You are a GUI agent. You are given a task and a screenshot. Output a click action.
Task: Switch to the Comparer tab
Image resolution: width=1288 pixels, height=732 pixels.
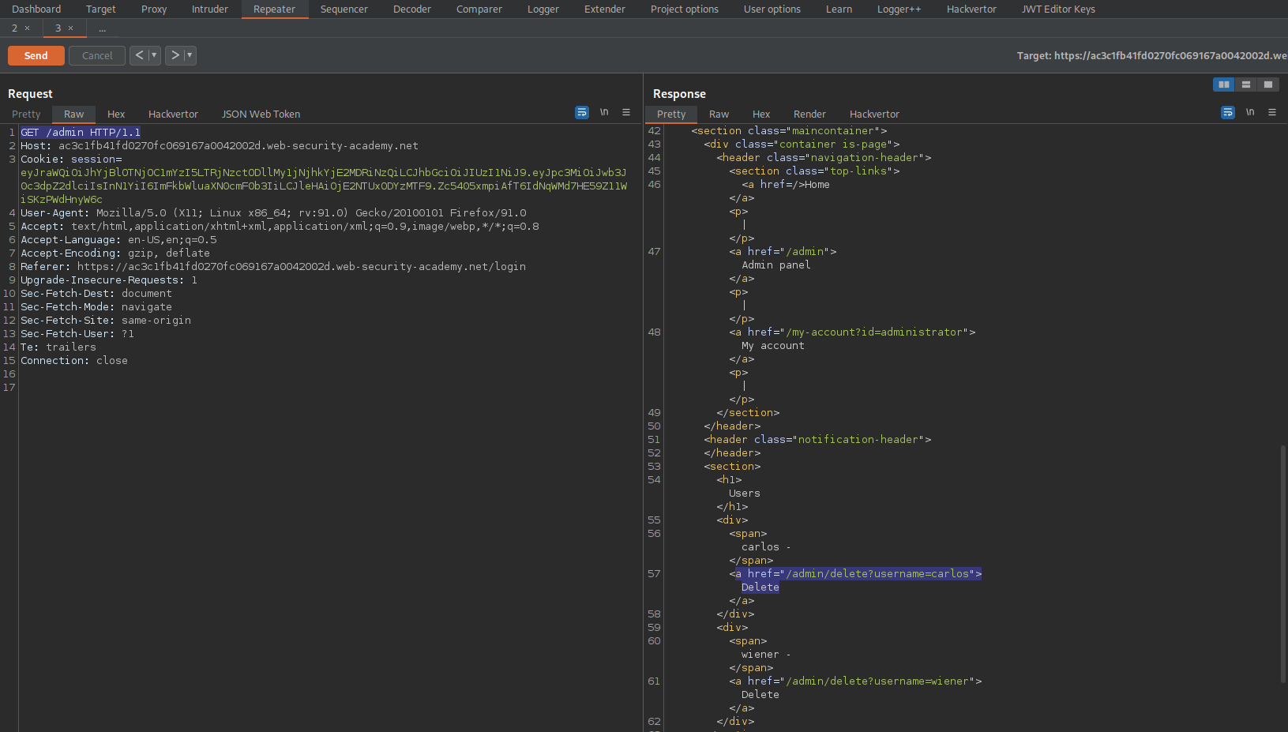[x=479, y=9]
